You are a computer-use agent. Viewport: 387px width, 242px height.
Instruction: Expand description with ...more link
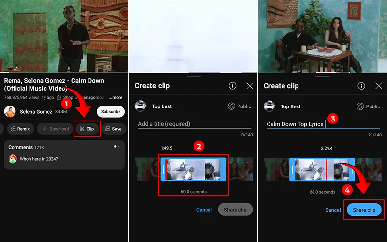point(116,98)
